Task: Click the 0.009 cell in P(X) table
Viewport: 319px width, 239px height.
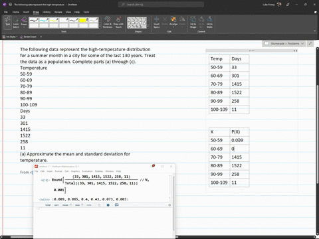Action: tap(239, 140)
